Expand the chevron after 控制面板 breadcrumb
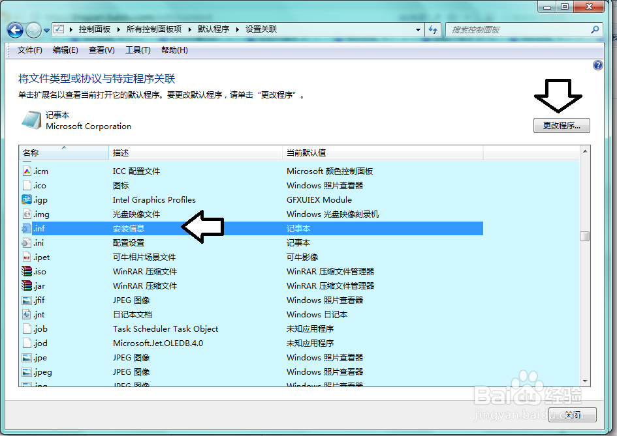 [118, 29]
